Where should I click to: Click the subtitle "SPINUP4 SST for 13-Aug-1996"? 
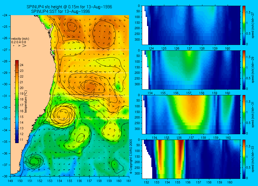[x=60, y=11]
